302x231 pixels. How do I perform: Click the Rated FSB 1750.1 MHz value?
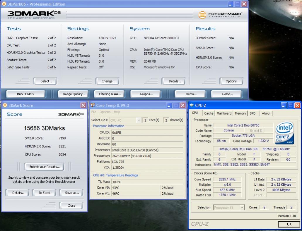pos(227,195)
